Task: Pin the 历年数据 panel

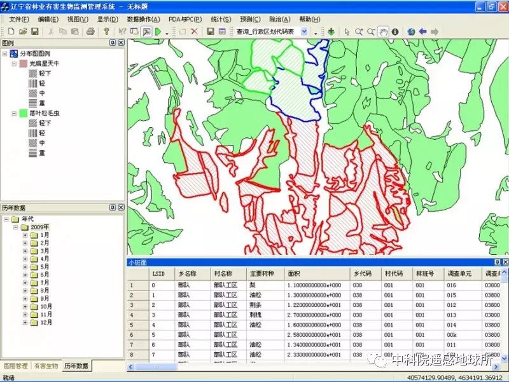Action: tap(113, 207)
